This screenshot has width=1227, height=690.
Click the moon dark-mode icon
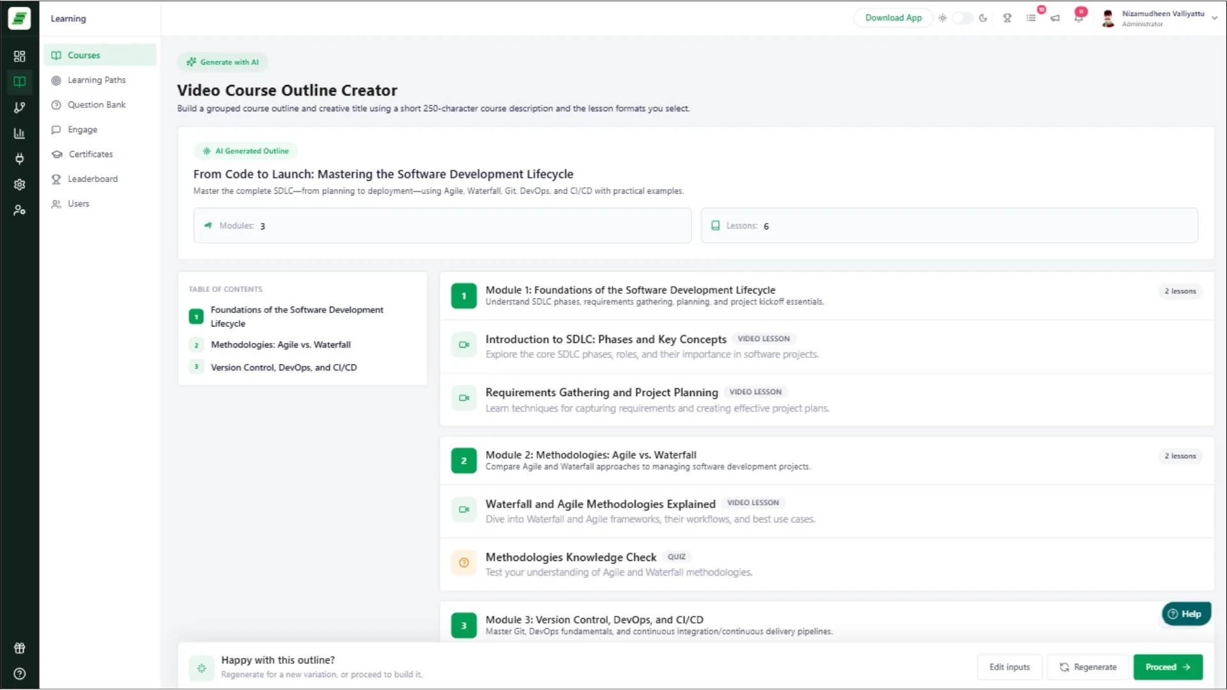(983, 18)
